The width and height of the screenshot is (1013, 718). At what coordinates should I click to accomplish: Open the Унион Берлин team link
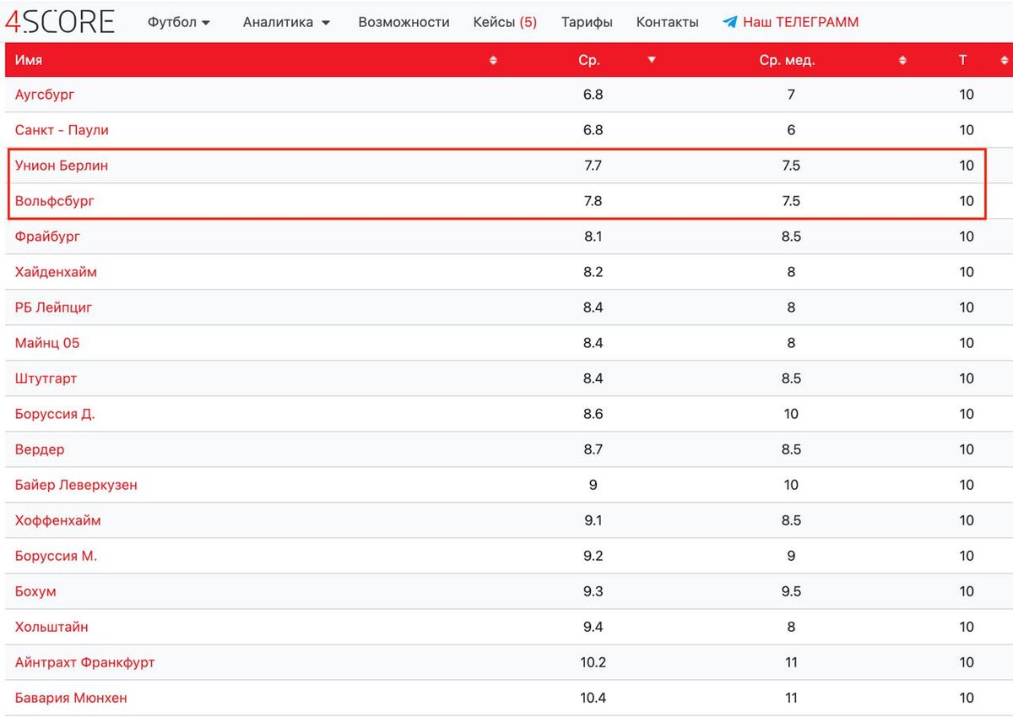62,166
